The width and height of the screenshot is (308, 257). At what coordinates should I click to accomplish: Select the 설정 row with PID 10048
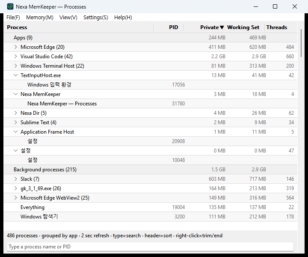click(151, 160)
